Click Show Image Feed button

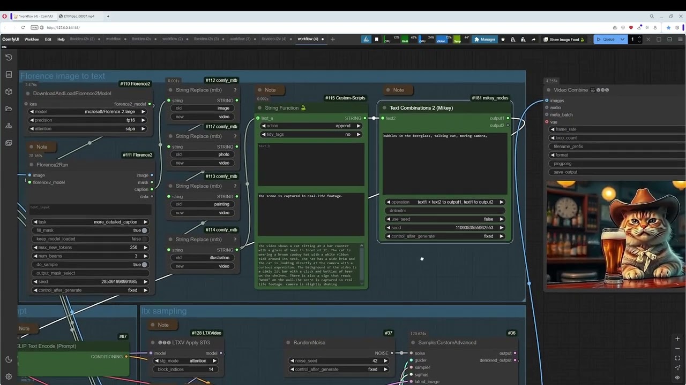[564, 39]
